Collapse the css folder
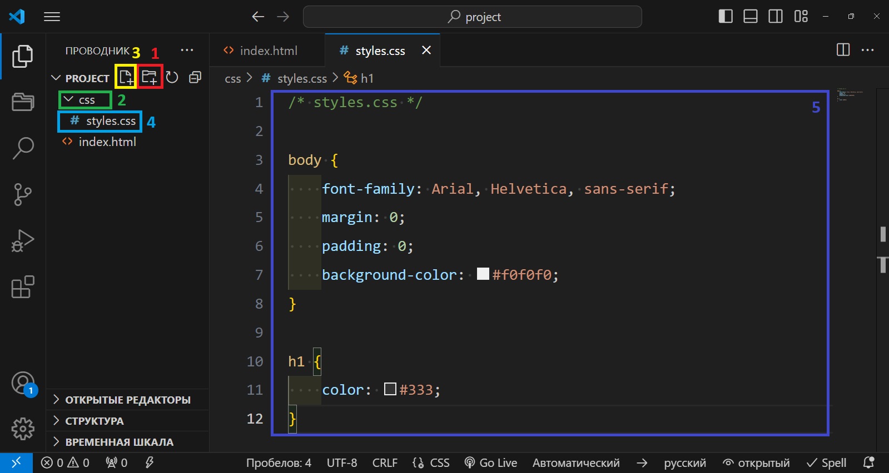Viewport: 889px width, 473px height. pos(68,100)
